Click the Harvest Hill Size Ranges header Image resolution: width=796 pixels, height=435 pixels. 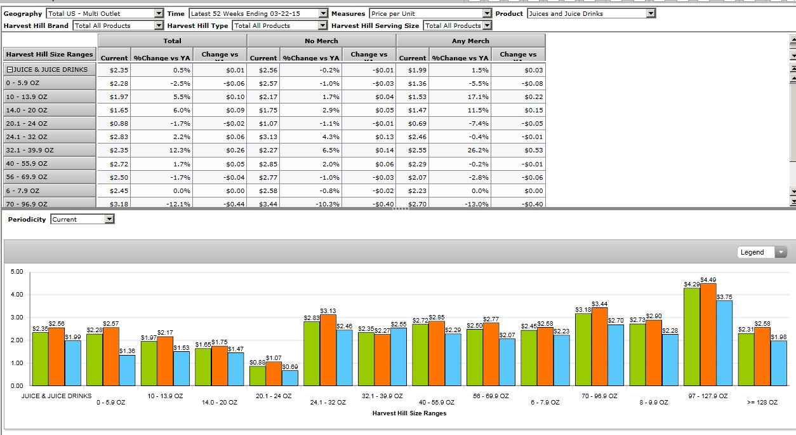[50, 55]
